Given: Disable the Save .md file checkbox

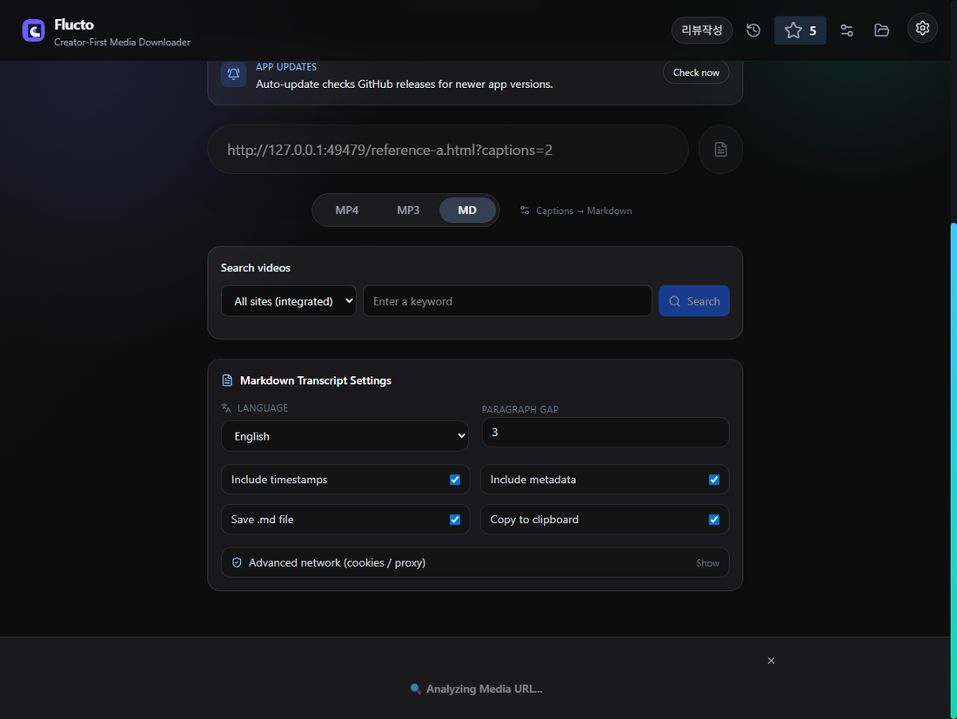Looking at the screenshot, I should (455, 520).
